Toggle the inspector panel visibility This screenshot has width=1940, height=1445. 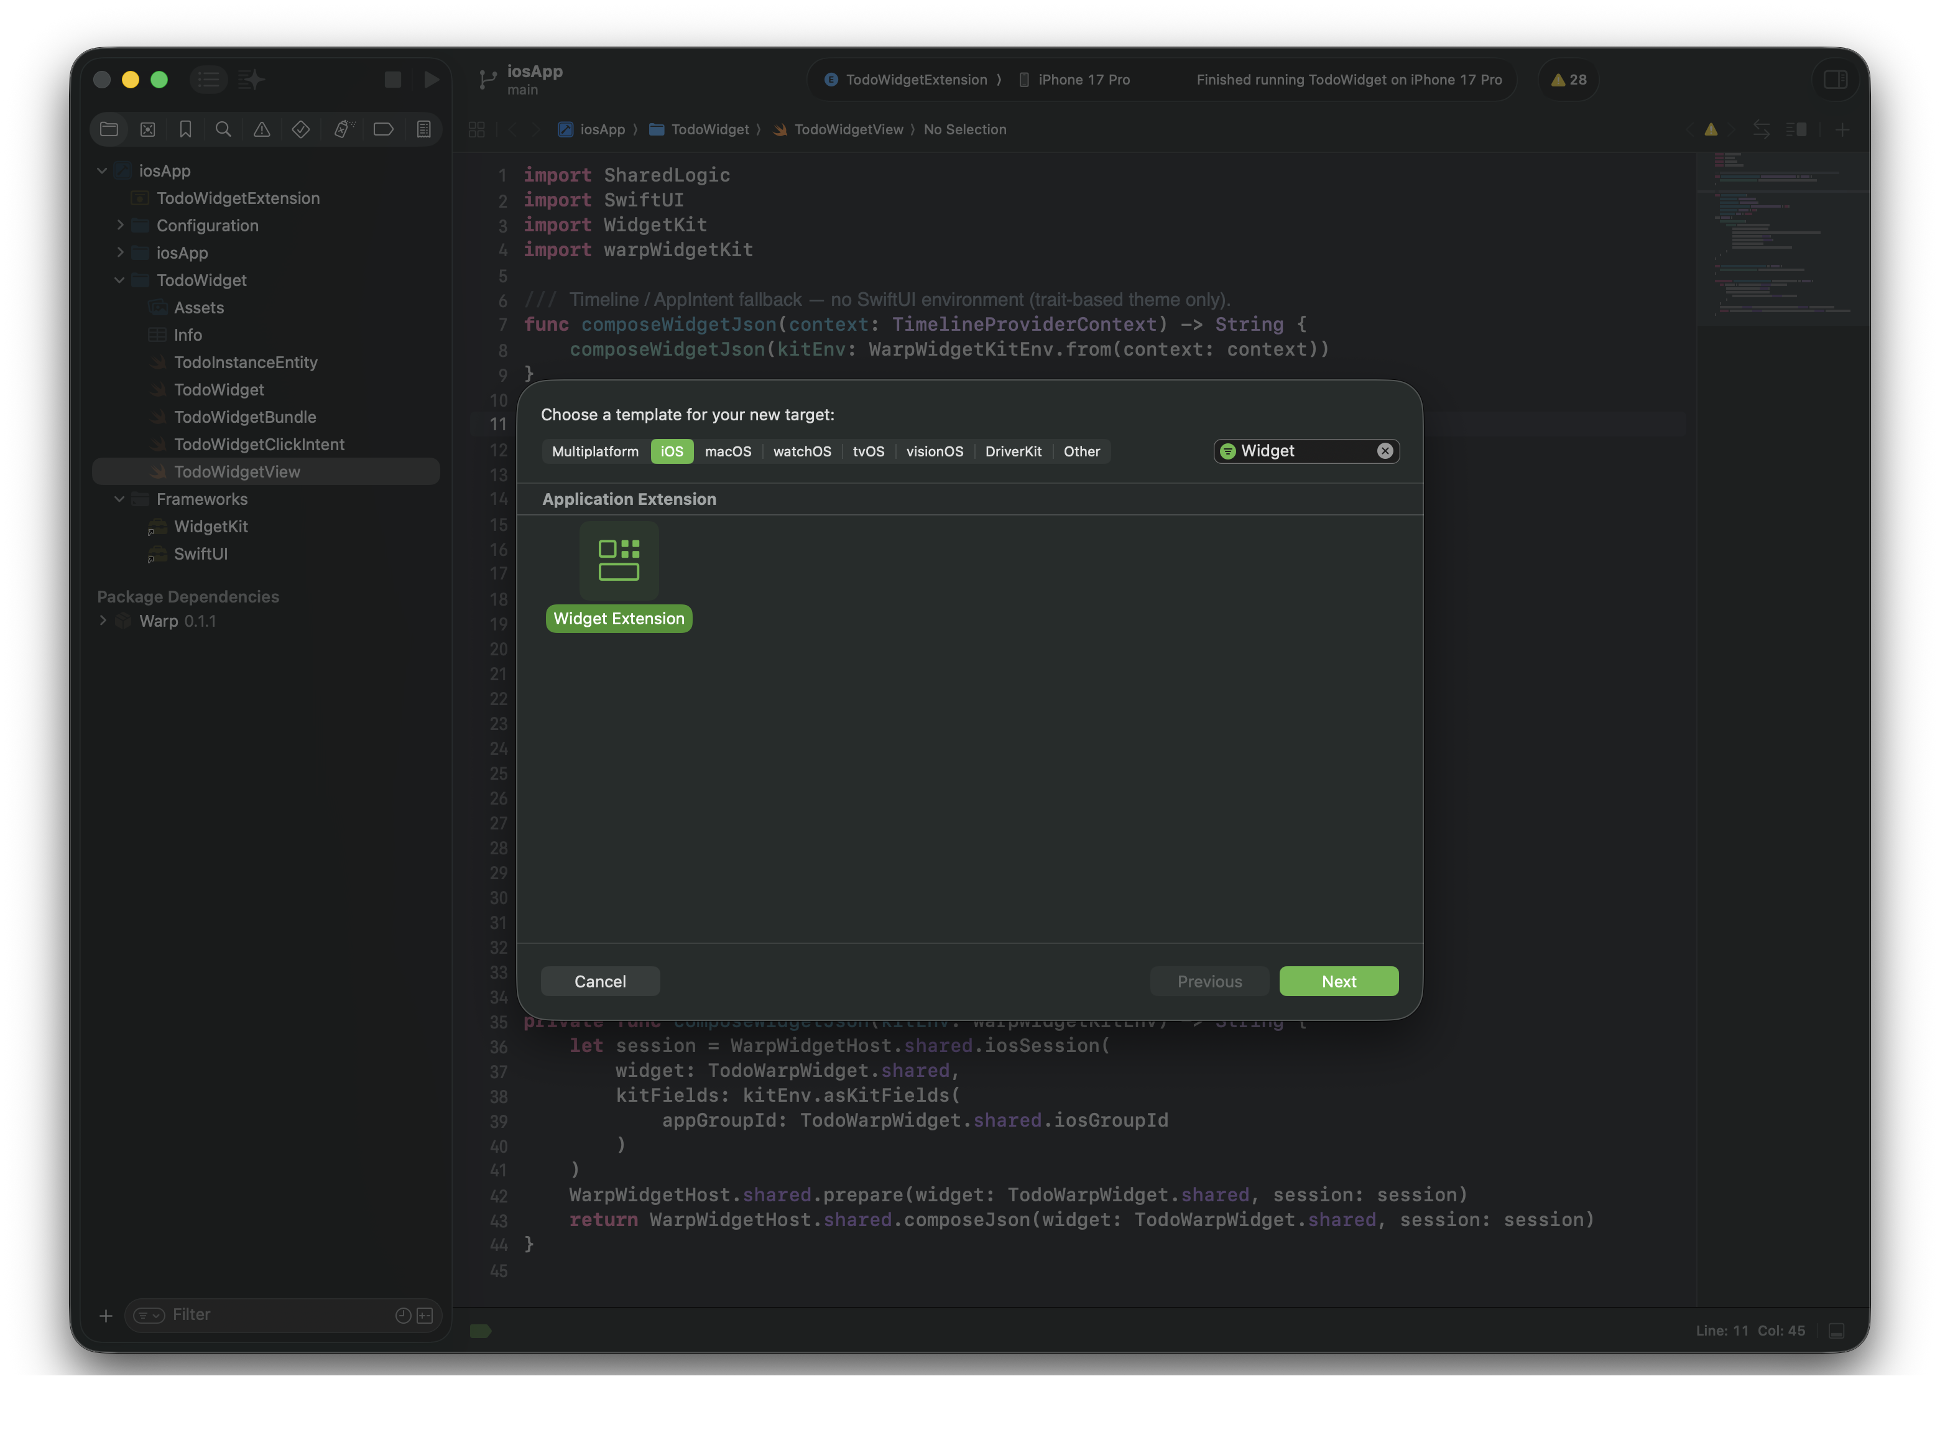point(1835,80)
